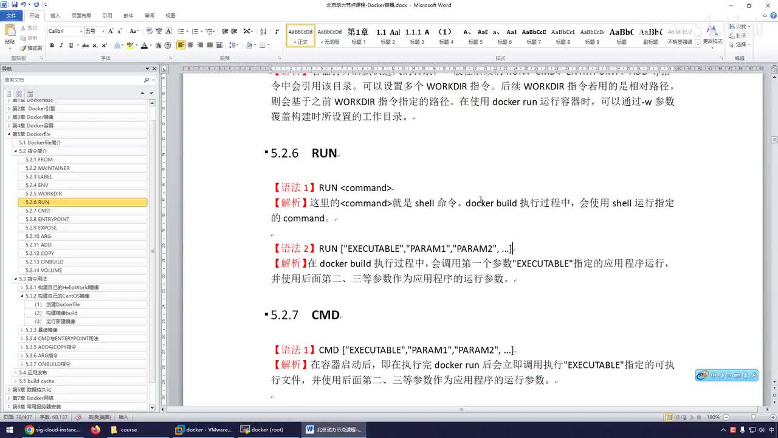This screenshot has height=438, width=778.
Task: Apply the 无间隔 (No Spacing) style
Action: (x=330, y=35)
